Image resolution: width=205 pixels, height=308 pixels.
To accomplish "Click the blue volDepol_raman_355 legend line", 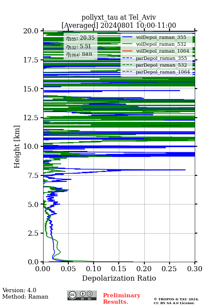I will coord(126,37).
